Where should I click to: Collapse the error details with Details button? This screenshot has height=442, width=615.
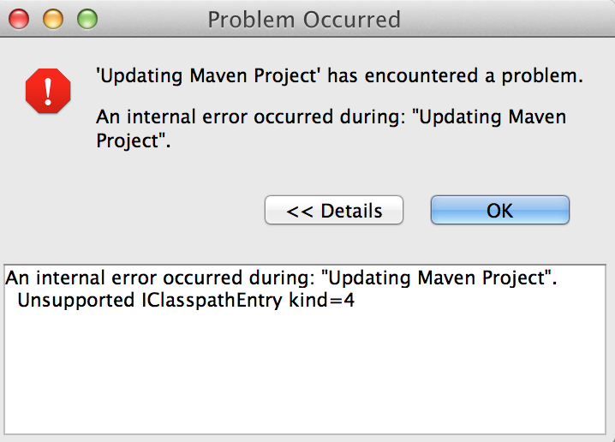click(334, 210)
